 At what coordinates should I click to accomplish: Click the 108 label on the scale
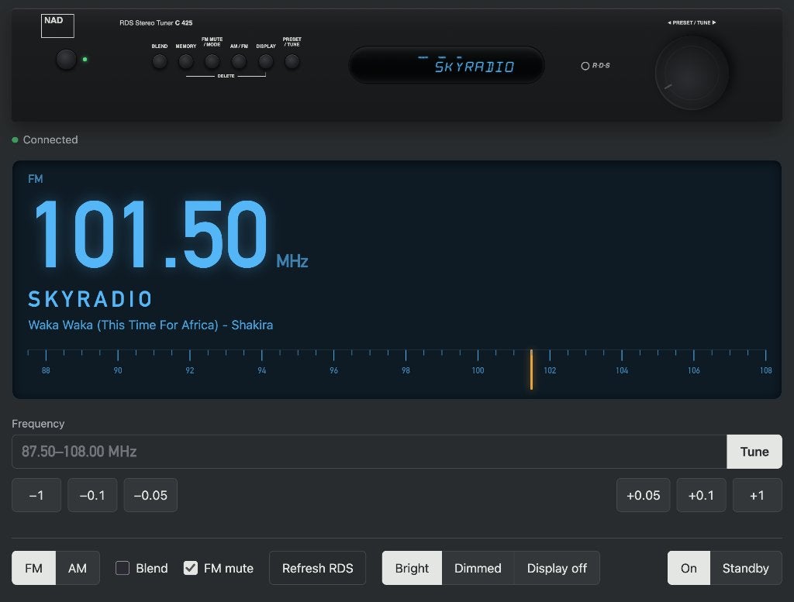click(x=765, y=370)
